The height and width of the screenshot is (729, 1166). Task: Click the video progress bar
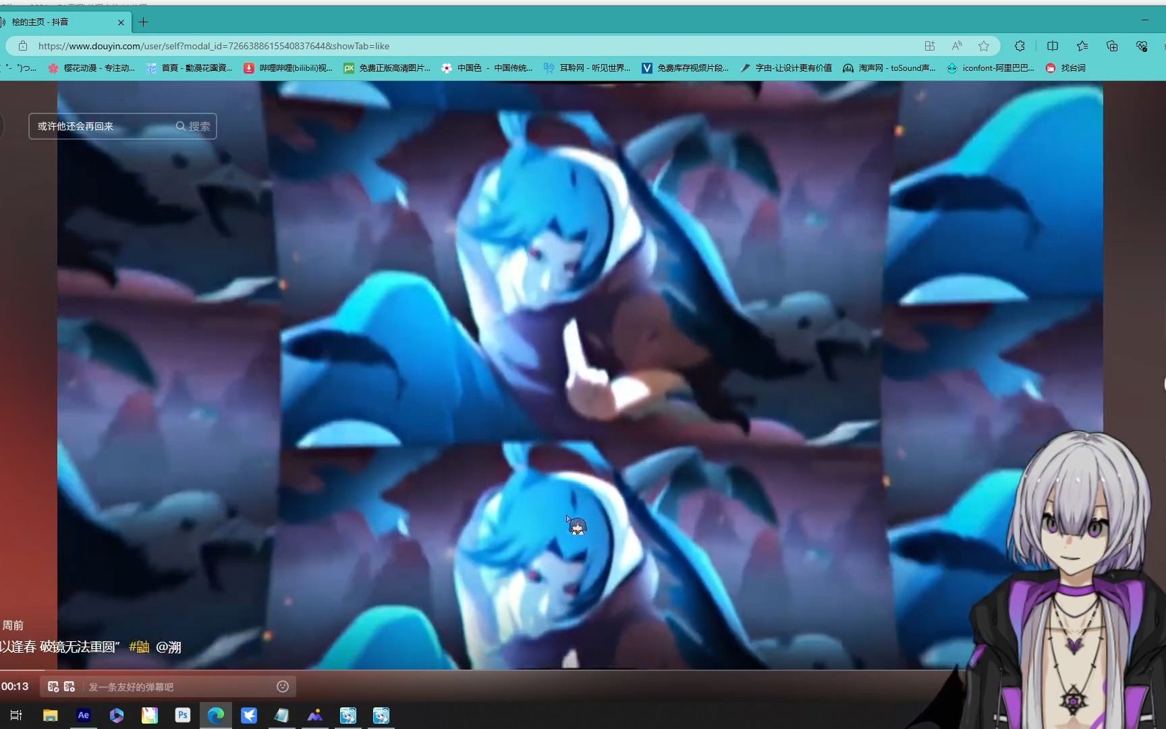tap(472, 670)
